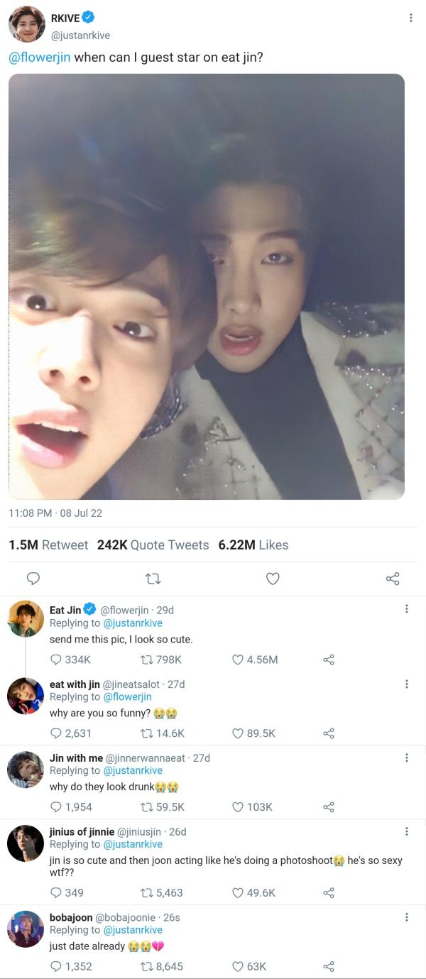Open more options on Eat Jin's reply
The height and width of the screenshot is (979, 426).
point(406,609)
